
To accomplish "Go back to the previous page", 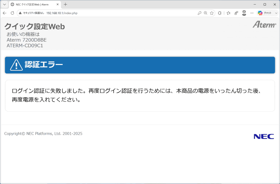I will 5,13.
